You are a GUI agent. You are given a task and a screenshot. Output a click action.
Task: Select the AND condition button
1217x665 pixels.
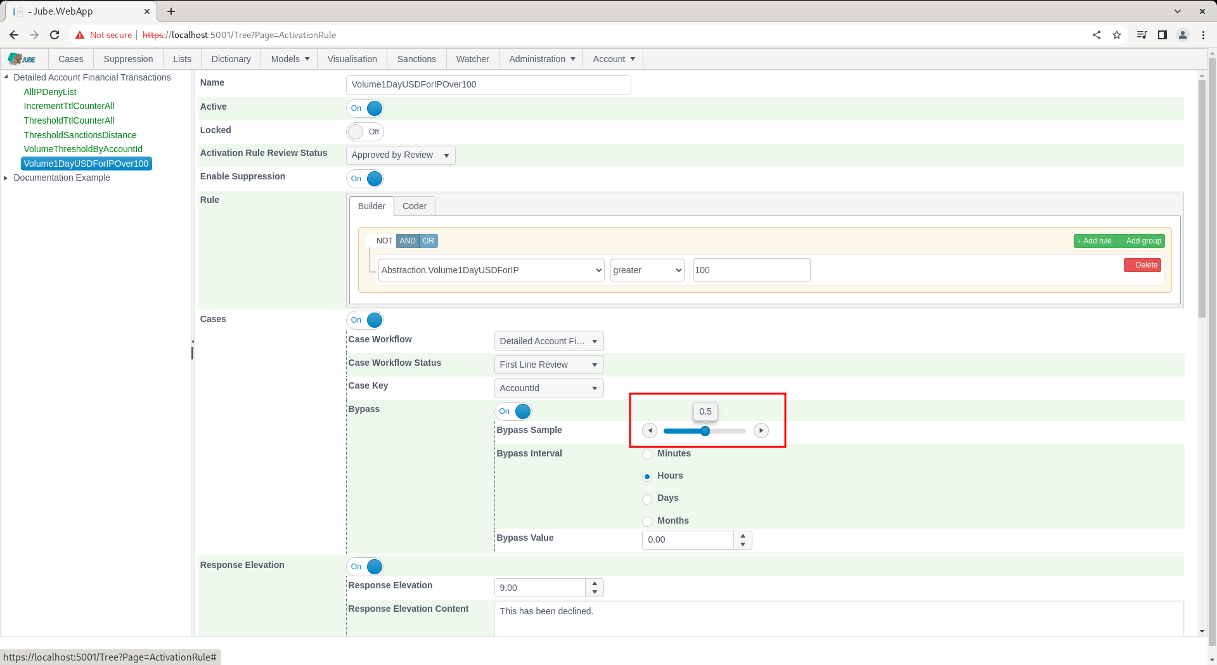408,241
